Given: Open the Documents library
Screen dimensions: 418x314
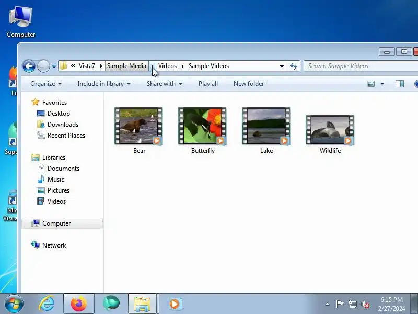Looking at the screenshot, I should click(x=63, y=168).
